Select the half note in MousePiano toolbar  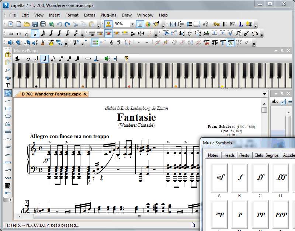point(36,59)
